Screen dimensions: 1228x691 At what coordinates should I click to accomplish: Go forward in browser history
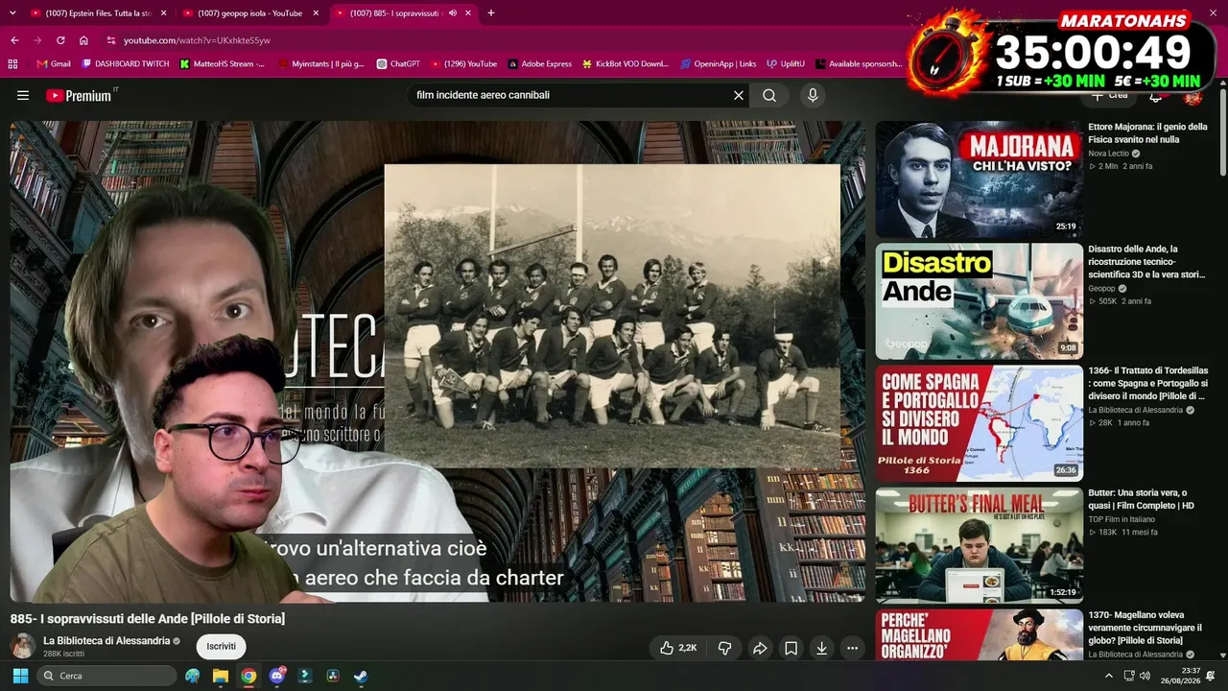[x=37, y=40]
